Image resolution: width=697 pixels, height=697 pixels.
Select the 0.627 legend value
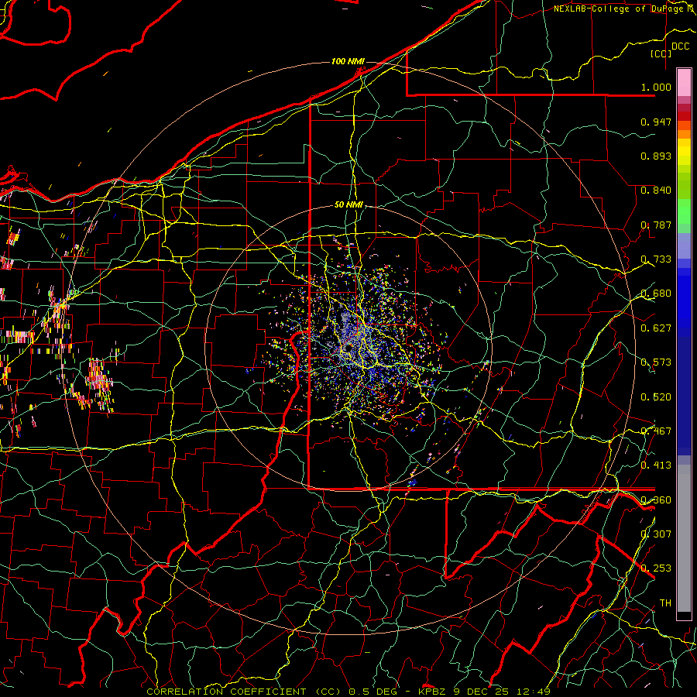coord(656,328)
